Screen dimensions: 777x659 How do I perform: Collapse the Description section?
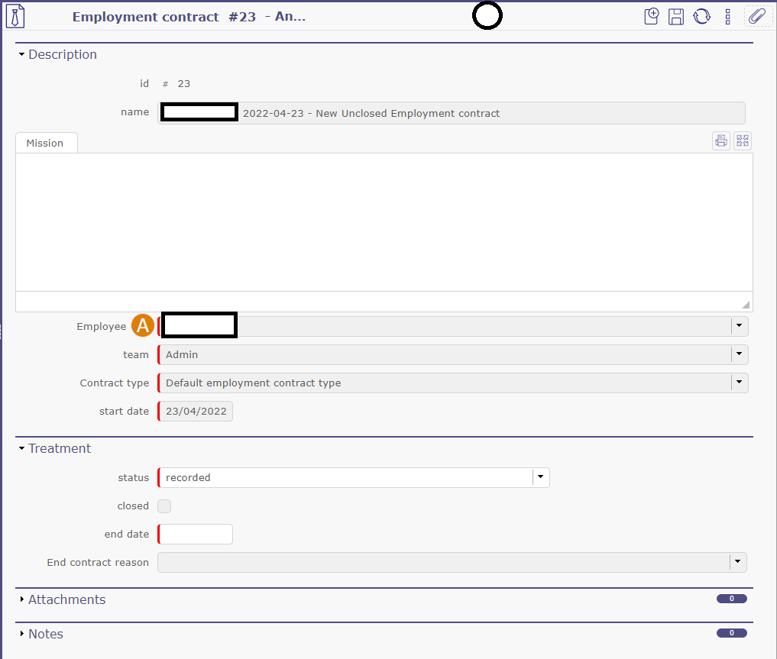coord(22,55)
